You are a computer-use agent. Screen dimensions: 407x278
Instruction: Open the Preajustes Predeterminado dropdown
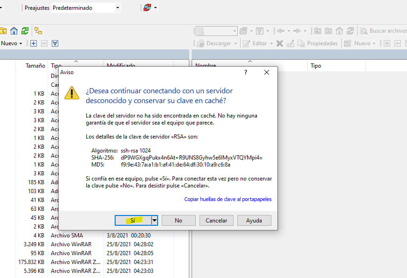click(117, 8)
